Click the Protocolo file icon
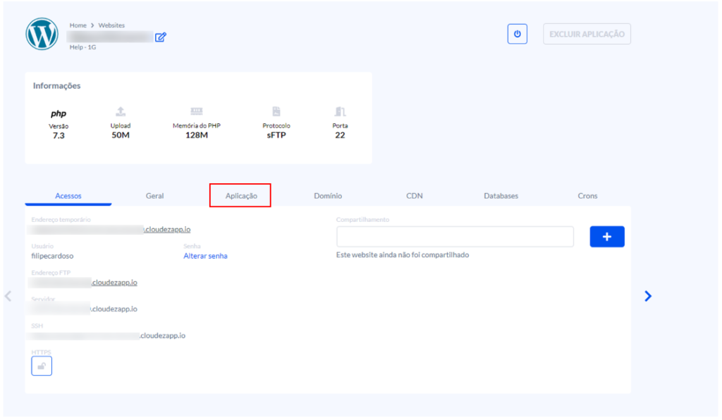722x420 pixels. coord(276,111)
